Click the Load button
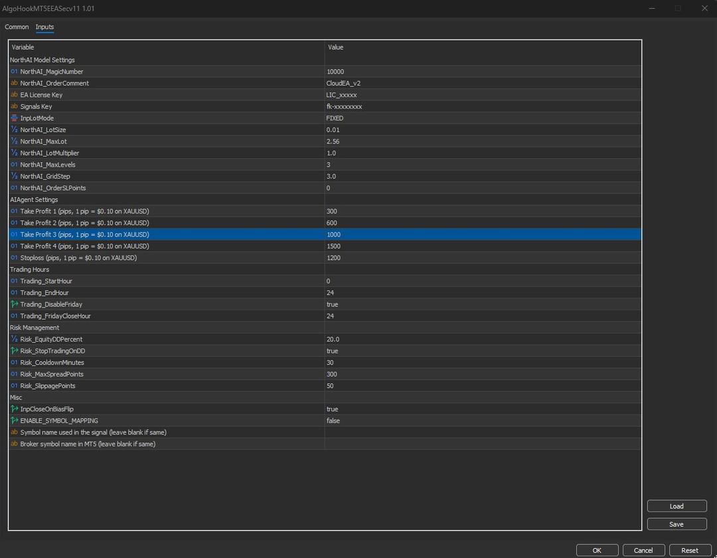Viewport: 717px width, 558px height. [x=677, y=506]
